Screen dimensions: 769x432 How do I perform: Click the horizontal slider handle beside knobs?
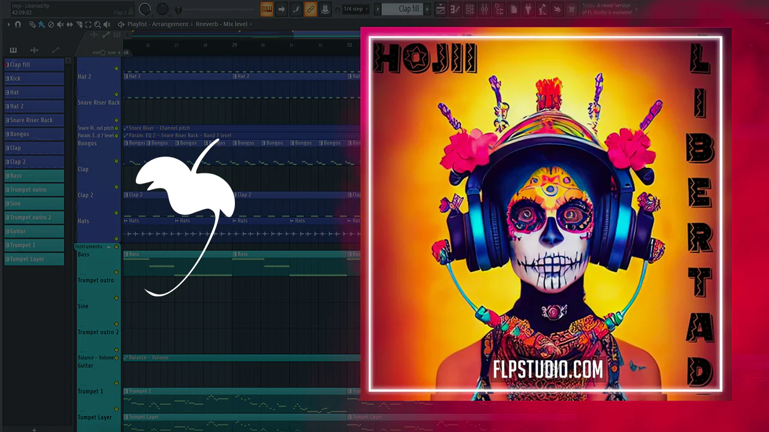click(178, 10)
